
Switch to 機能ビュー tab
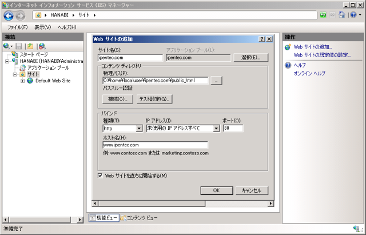[x=104, y=218]
